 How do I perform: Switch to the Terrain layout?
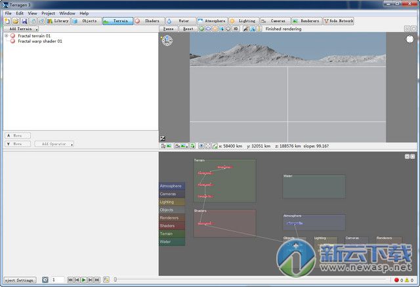117,21
